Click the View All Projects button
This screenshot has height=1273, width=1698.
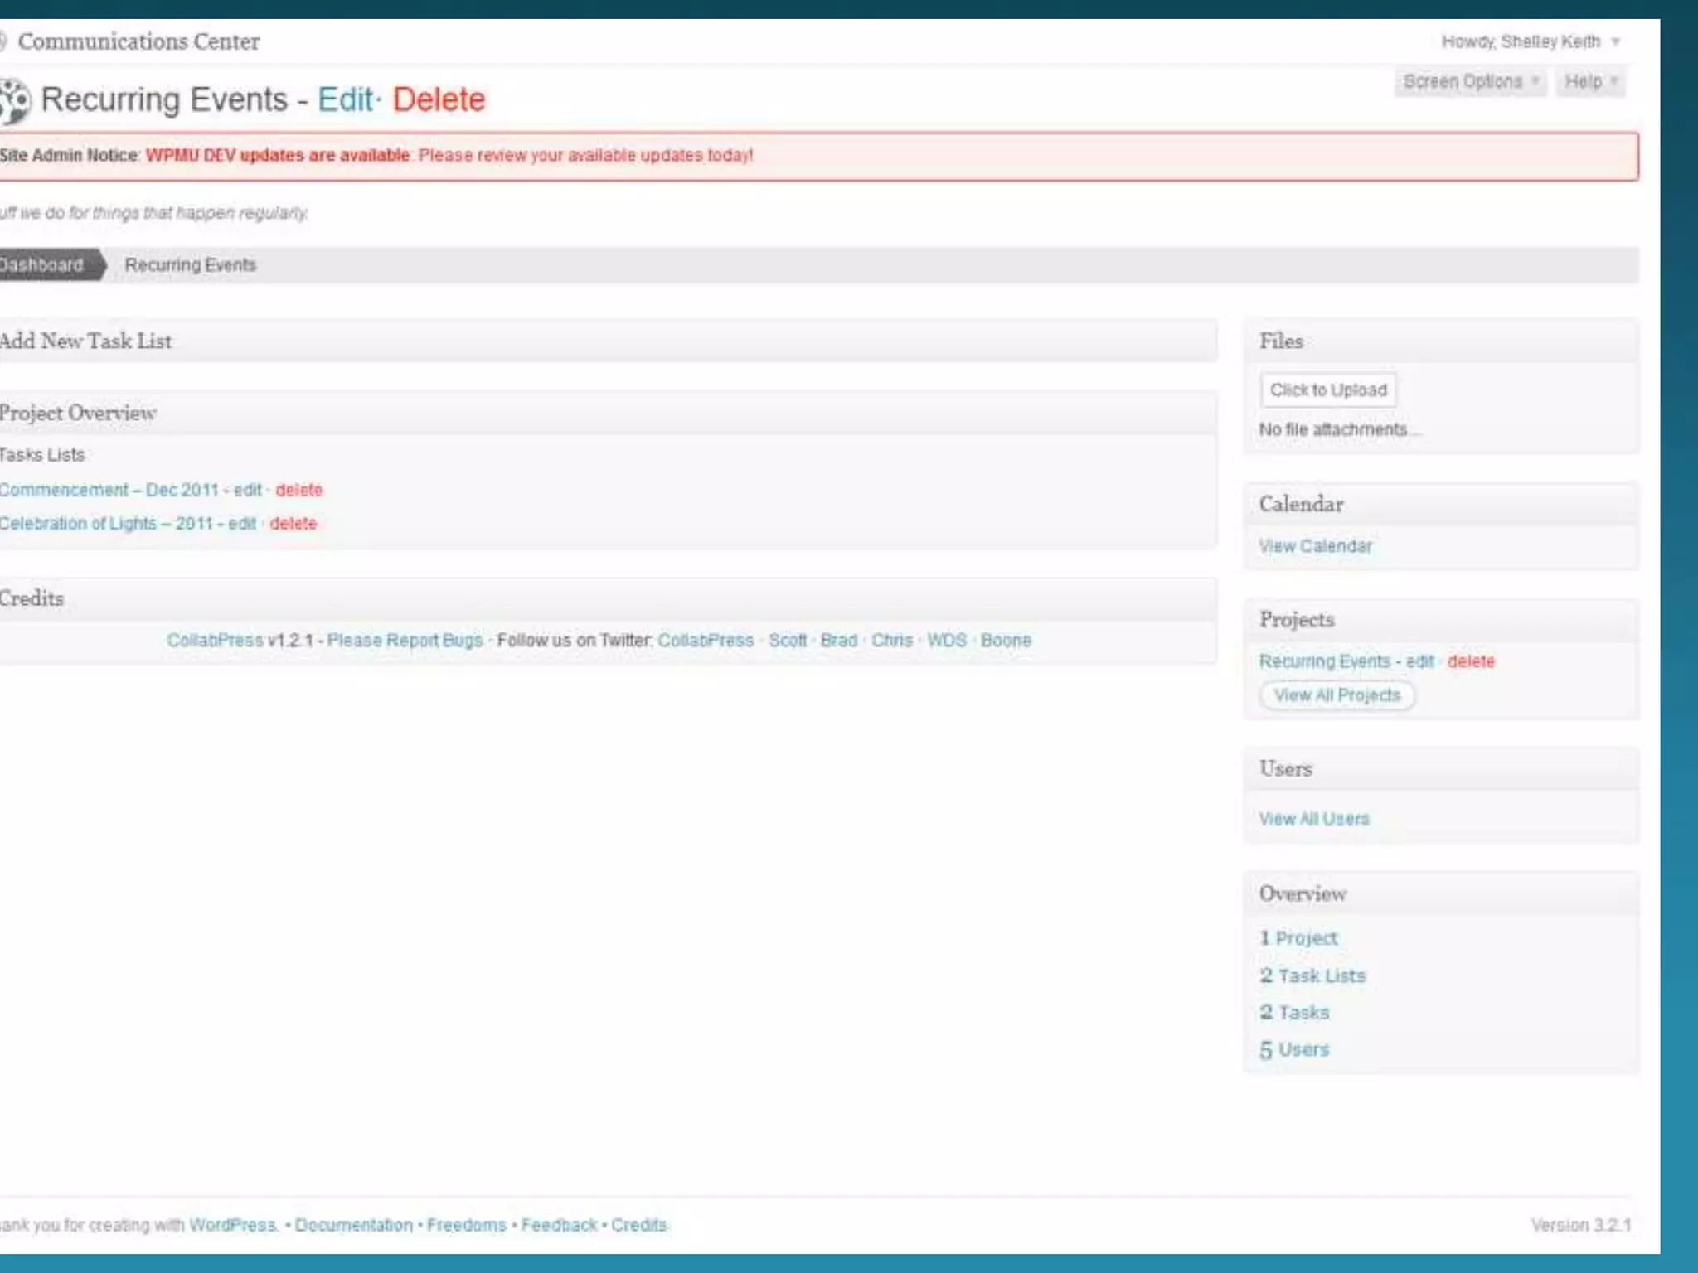(1337, 695)
